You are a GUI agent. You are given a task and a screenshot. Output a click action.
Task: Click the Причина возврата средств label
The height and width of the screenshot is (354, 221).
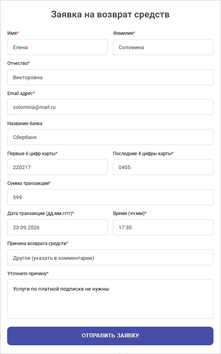pos(37,244)
